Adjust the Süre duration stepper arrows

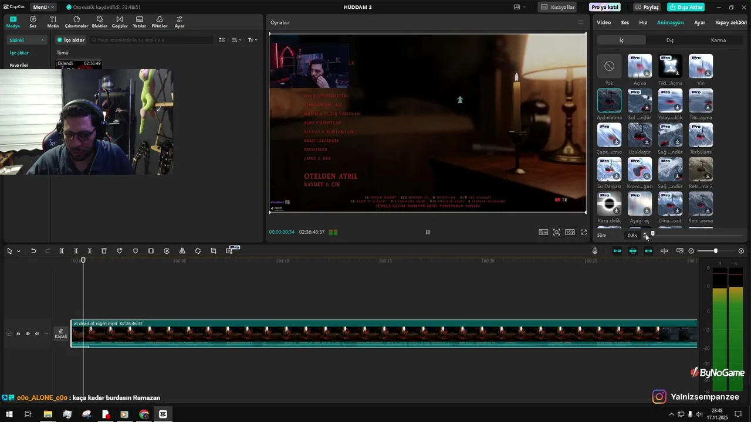click(645, 235)
